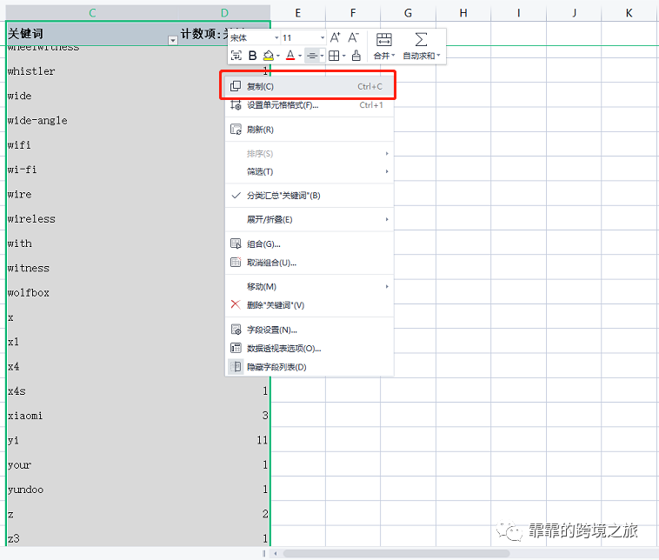
Task: Select column D header
Action: click(x=224, y=13)
